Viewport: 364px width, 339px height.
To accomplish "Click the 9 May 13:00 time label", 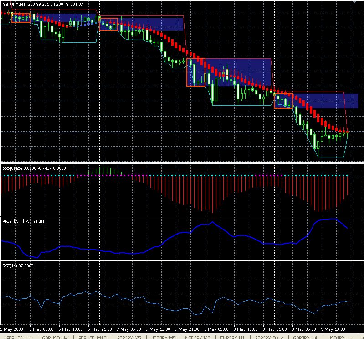I will [333, 329].
